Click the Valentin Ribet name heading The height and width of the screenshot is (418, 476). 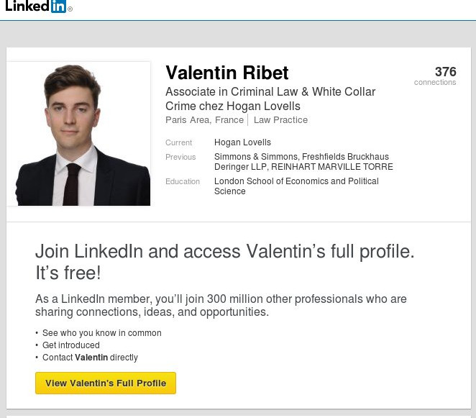coord(226,73)
